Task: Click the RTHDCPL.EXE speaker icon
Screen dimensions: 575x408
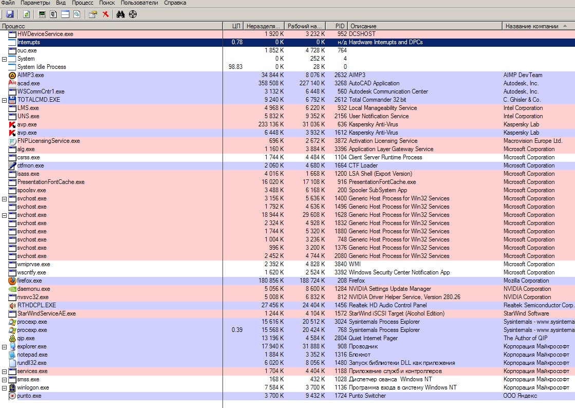Action: click(x=12, y=305)
